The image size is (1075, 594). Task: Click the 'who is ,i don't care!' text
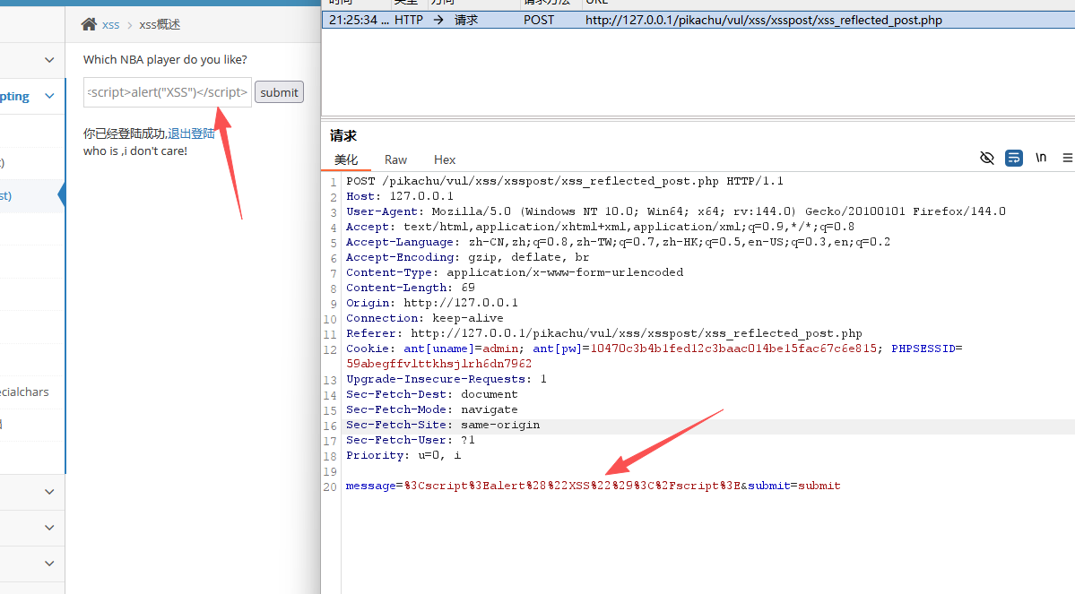point(135,151)
